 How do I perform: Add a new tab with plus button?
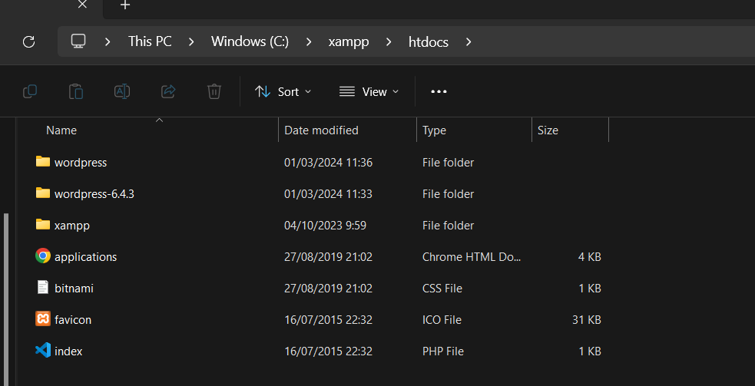[x=125, y=5]
